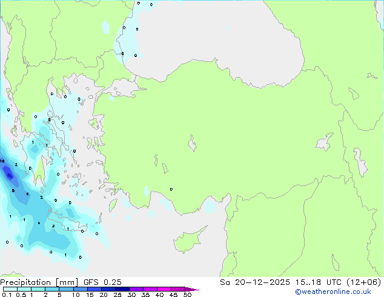Click the above-50 mm legend arrow tip
This screenshot has width=384, height=297.
192,289
